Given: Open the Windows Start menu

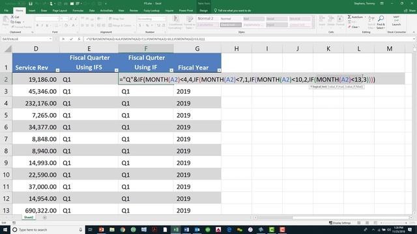Looking at the screenshot, I should point(5,229).
